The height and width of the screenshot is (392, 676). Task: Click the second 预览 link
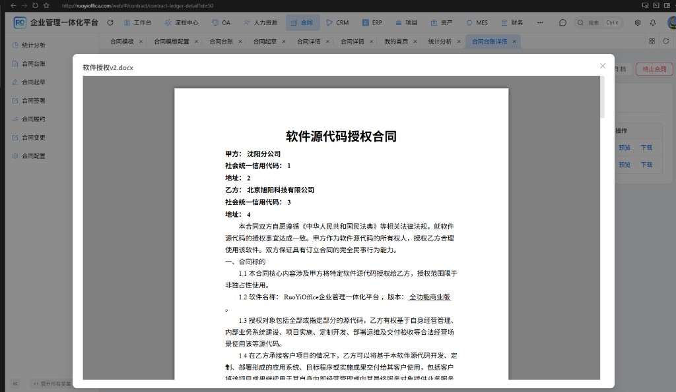625,165
